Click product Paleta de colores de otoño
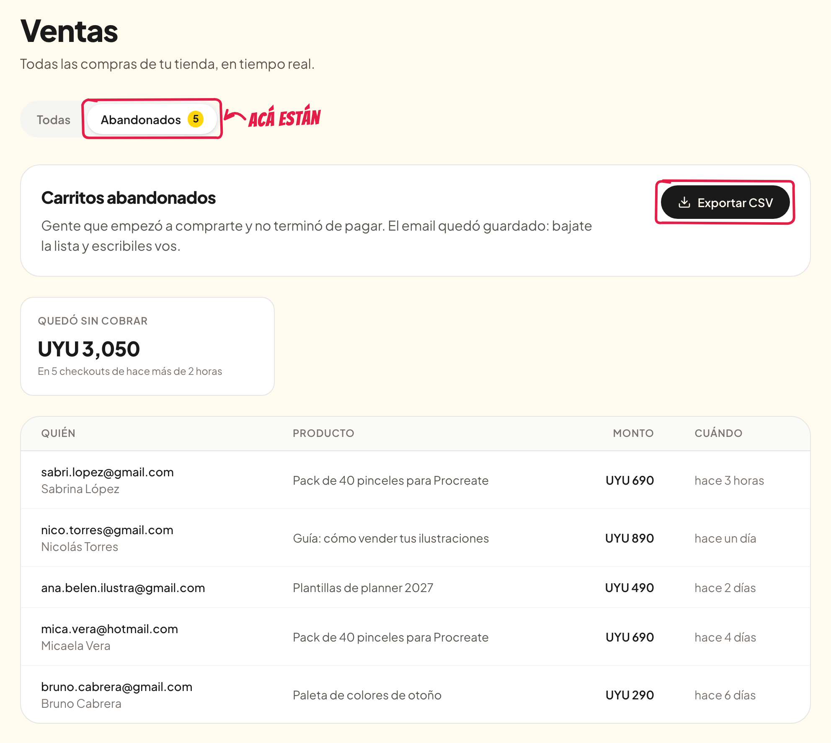The image size is (831, 743). tap(367, 695)
